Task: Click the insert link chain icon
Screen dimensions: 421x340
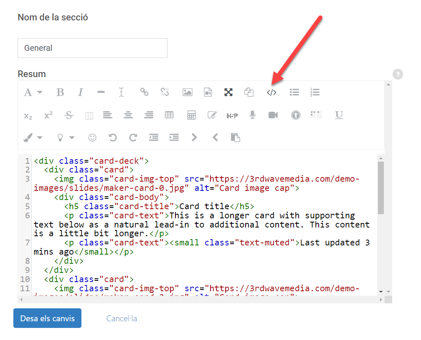Action: pyautogui.click(x=144, y=92)
